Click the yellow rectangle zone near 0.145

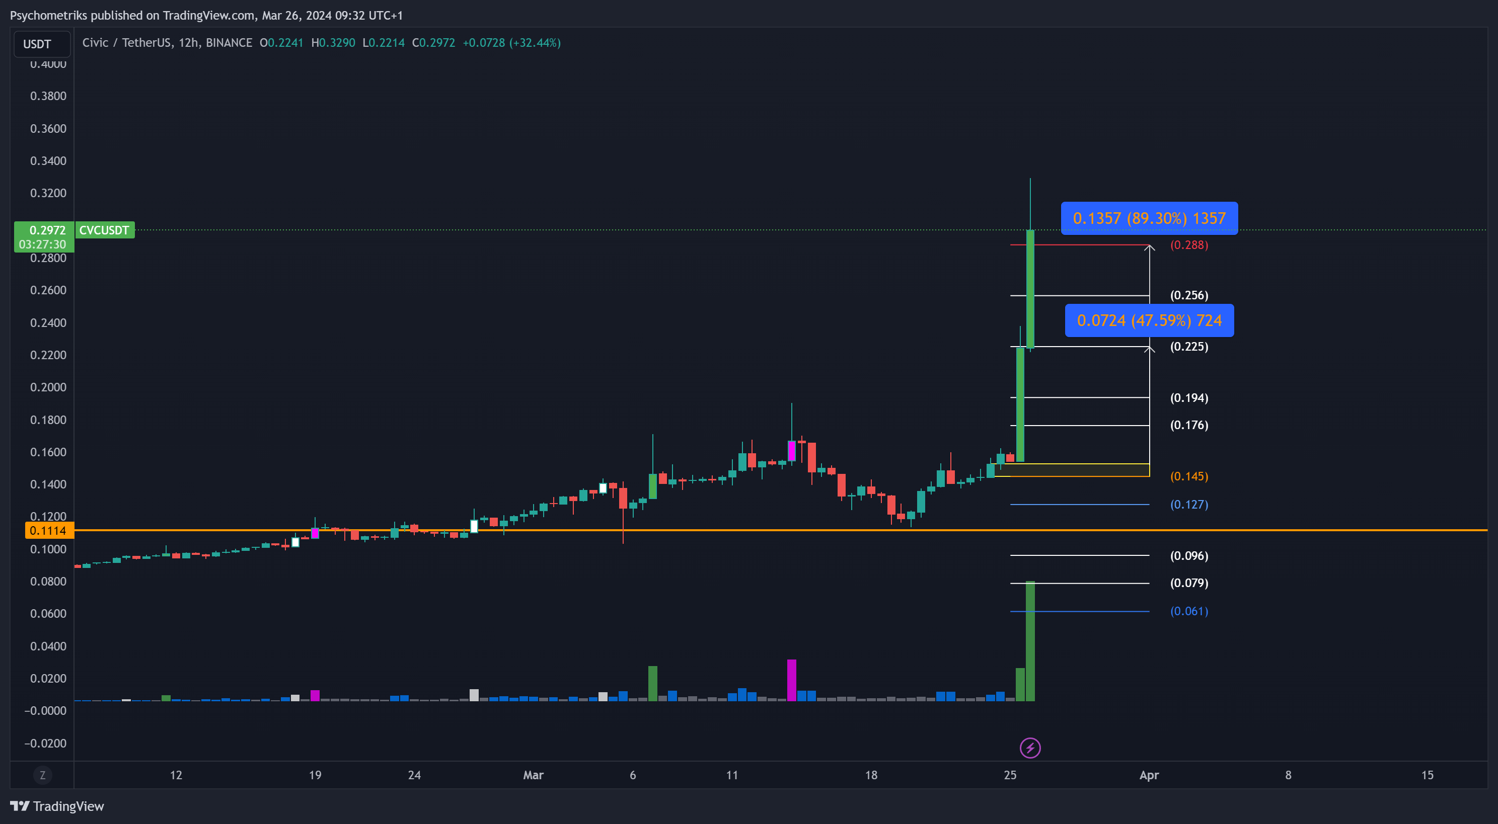click(x=1072, y=470)
